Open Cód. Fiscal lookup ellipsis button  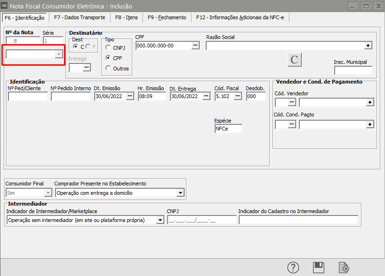coord(238,96)
